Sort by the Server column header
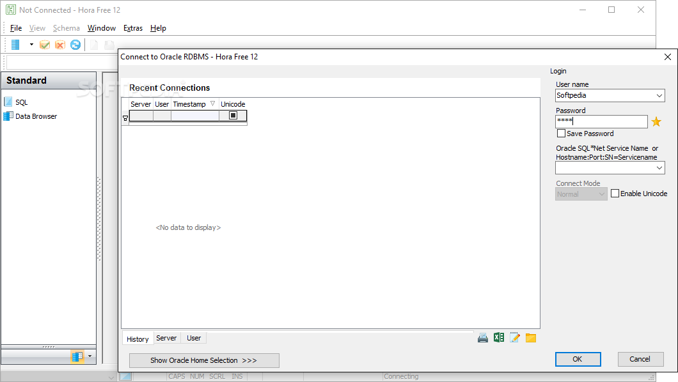 click(x=141, y=104)
